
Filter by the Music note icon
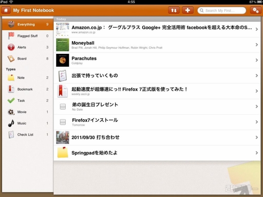tap(11, 123)
